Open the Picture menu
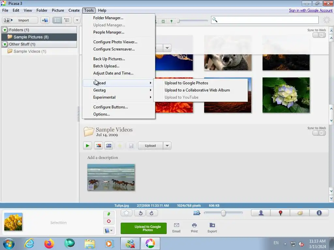The width and height of the screenshot is (334, 250). pos(58,10)
